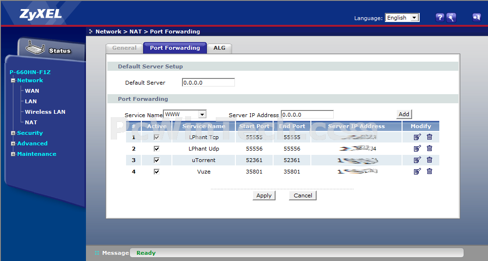Click the P-660HN-F1Z model label

pos(30,72)
